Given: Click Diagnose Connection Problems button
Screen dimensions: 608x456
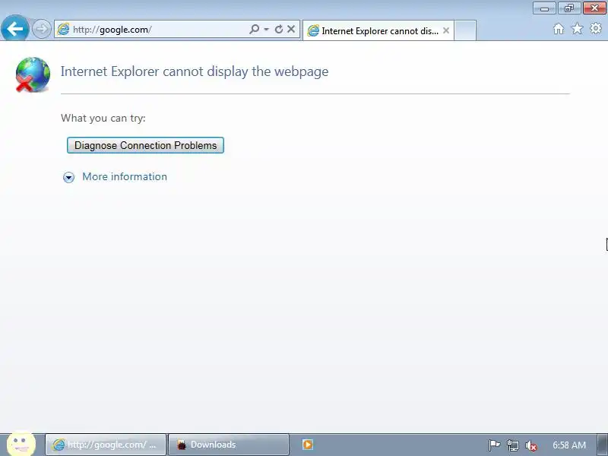Looking at the screenshot, I should [145, 145].
